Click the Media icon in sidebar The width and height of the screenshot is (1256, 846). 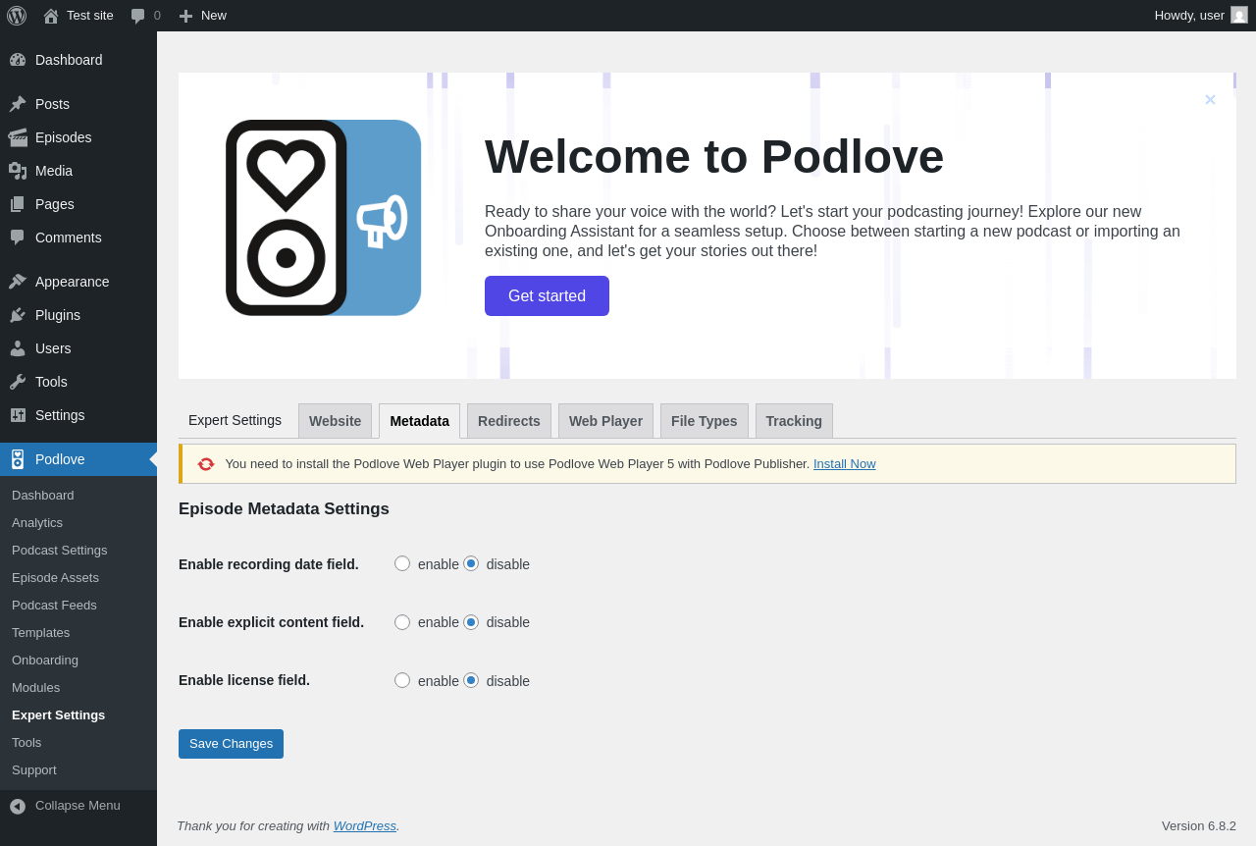[18, 171]
